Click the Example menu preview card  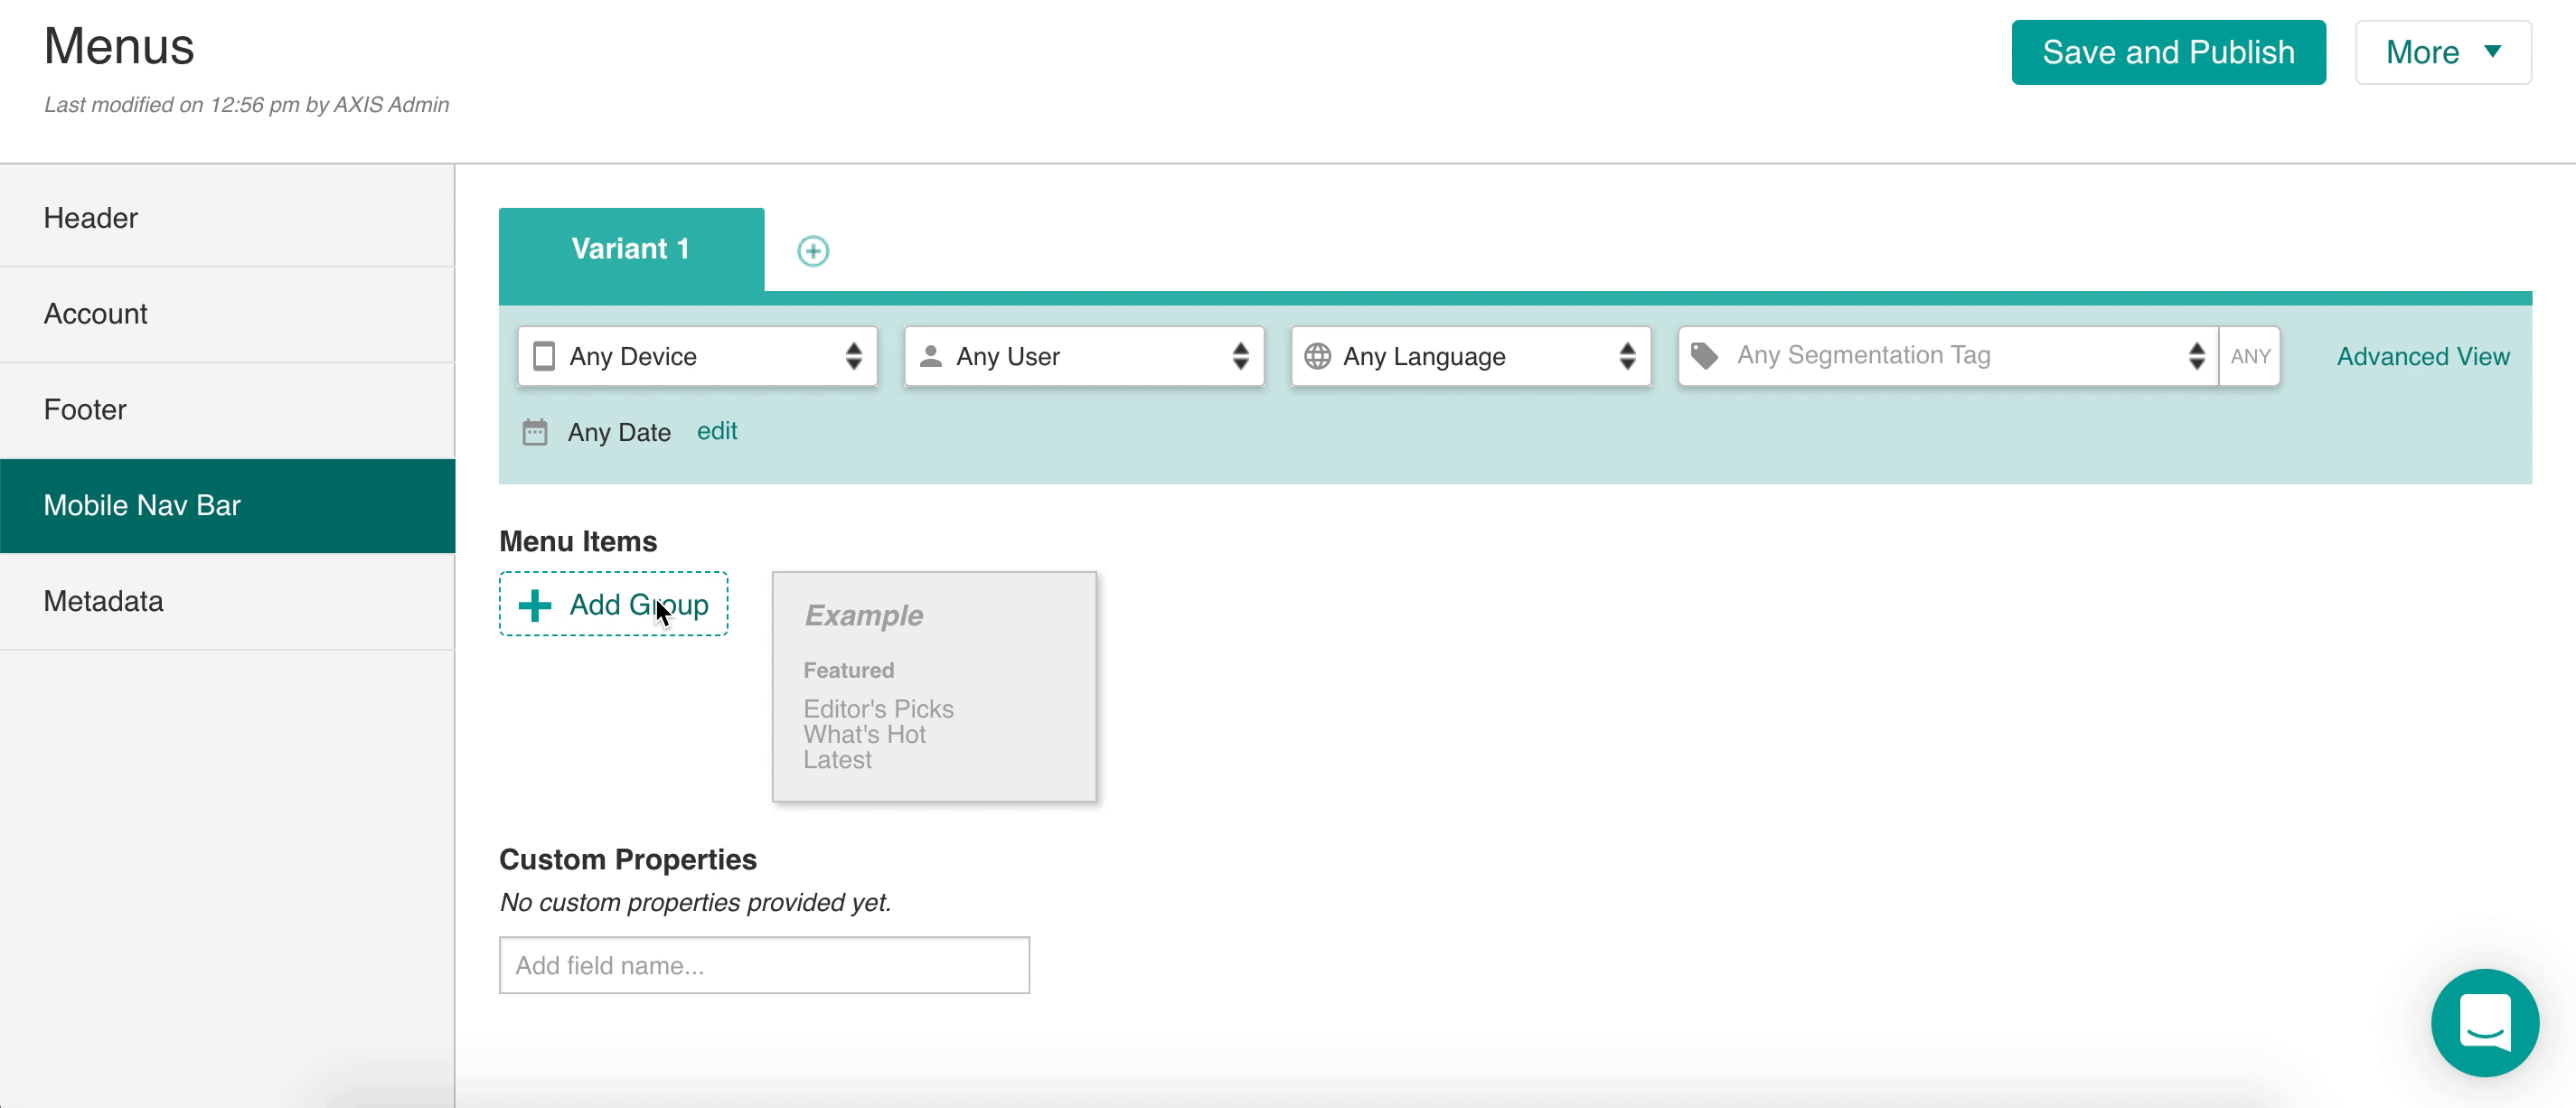(x=934, y=686)
